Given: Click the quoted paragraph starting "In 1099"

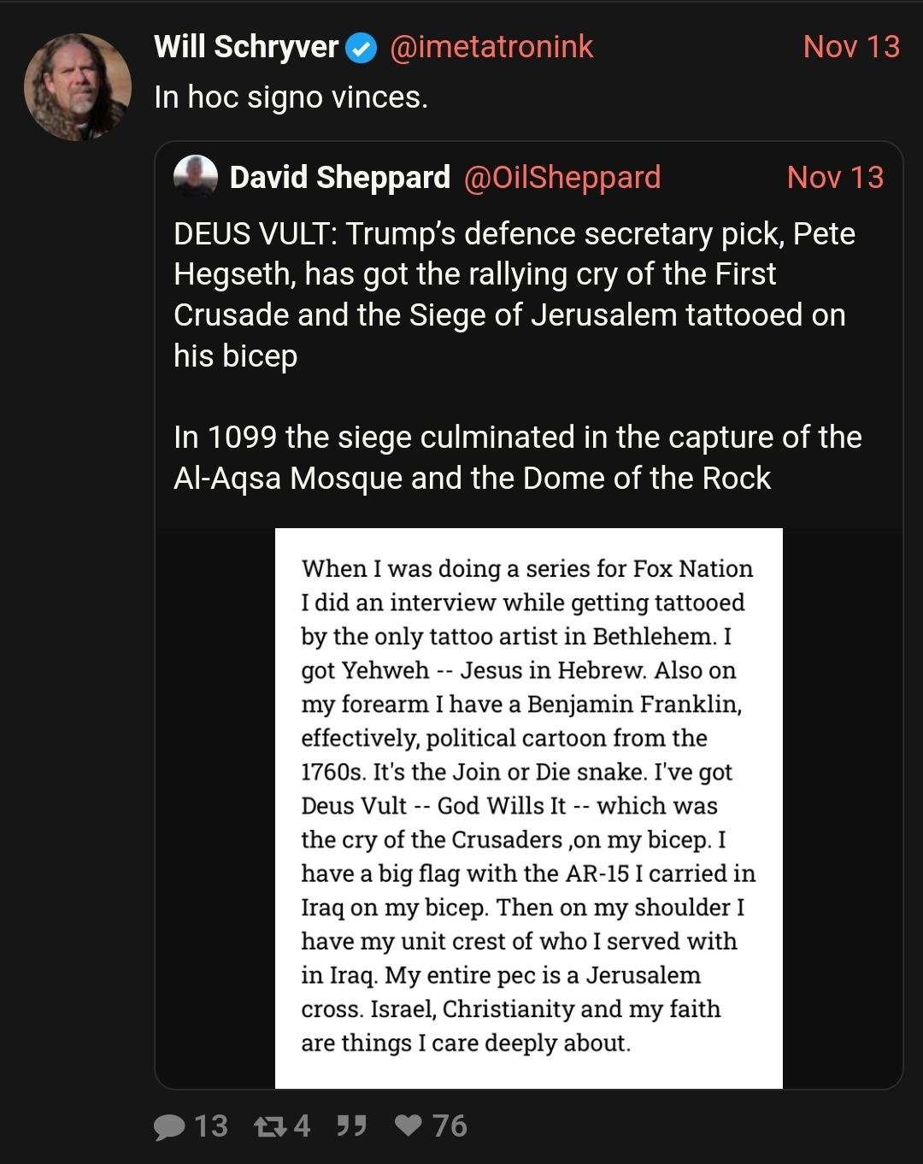Looking at the screenshot, I should point(517,457).
